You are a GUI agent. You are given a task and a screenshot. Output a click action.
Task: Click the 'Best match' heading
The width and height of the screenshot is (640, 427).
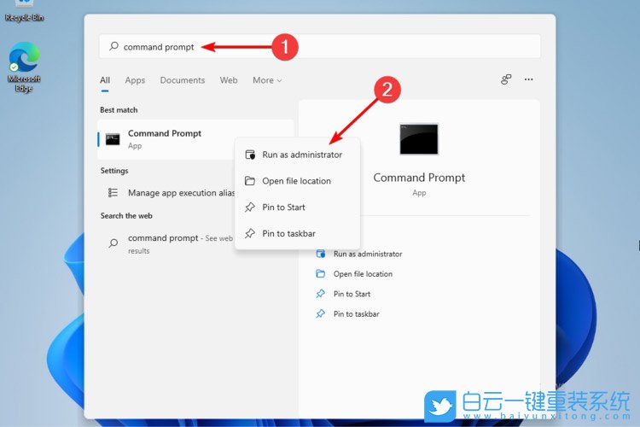point(119,110)
